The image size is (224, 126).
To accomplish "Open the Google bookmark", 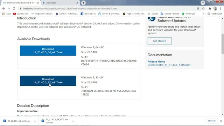I will (153, 14).
